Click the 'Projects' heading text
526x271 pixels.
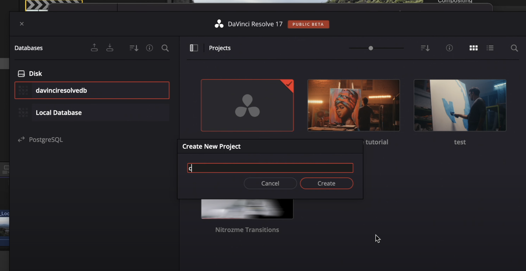[220, 48]
